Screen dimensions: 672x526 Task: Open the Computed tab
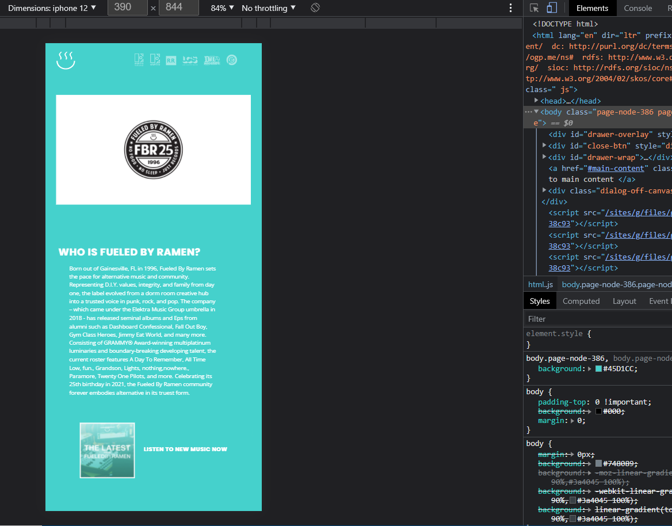click(x=581, y=301)
